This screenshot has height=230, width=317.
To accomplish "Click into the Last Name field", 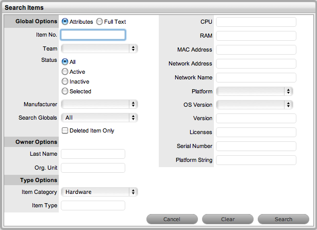I will 93,154.
